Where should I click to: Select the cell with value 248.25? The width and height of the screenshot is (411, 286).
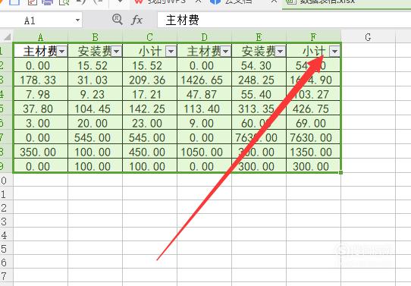[259, 80]
